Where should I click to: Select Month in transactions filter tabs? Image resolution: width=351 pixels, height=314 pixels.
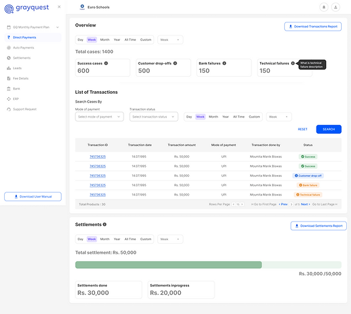tap(214, 117)
